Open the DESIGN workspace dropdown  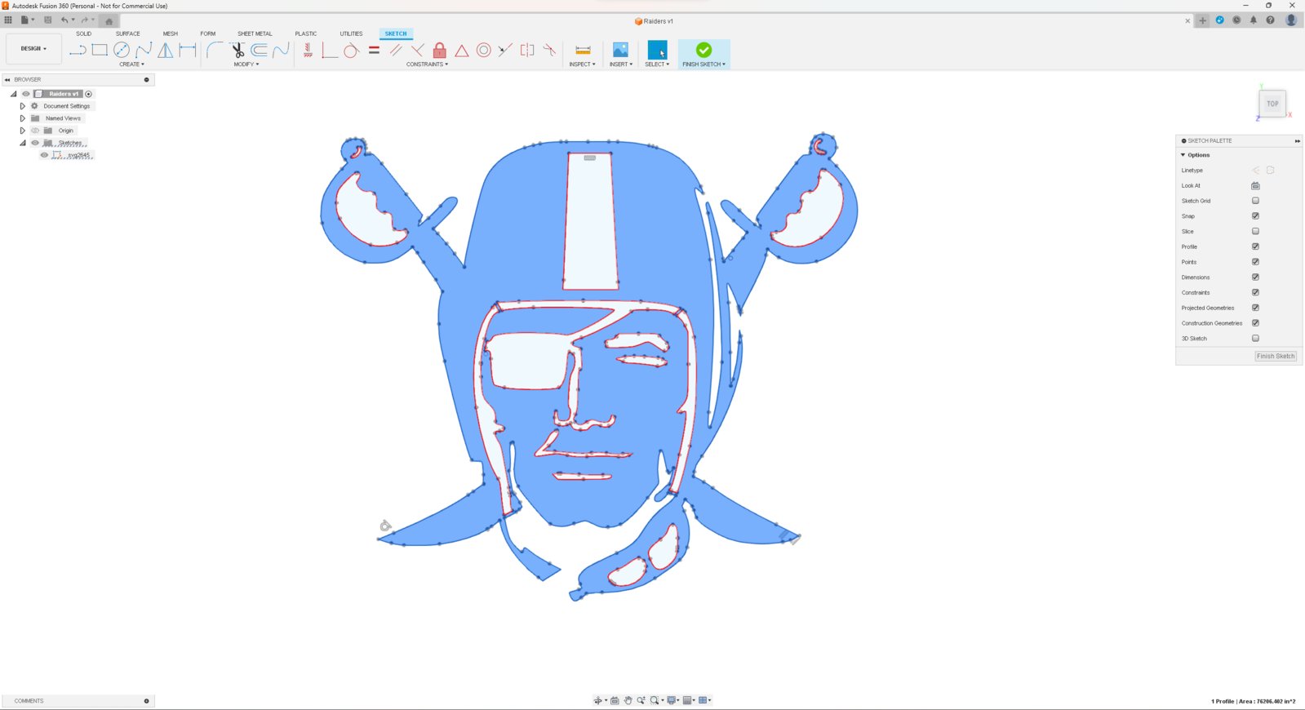pyautogui.click(x=33, y=49)
